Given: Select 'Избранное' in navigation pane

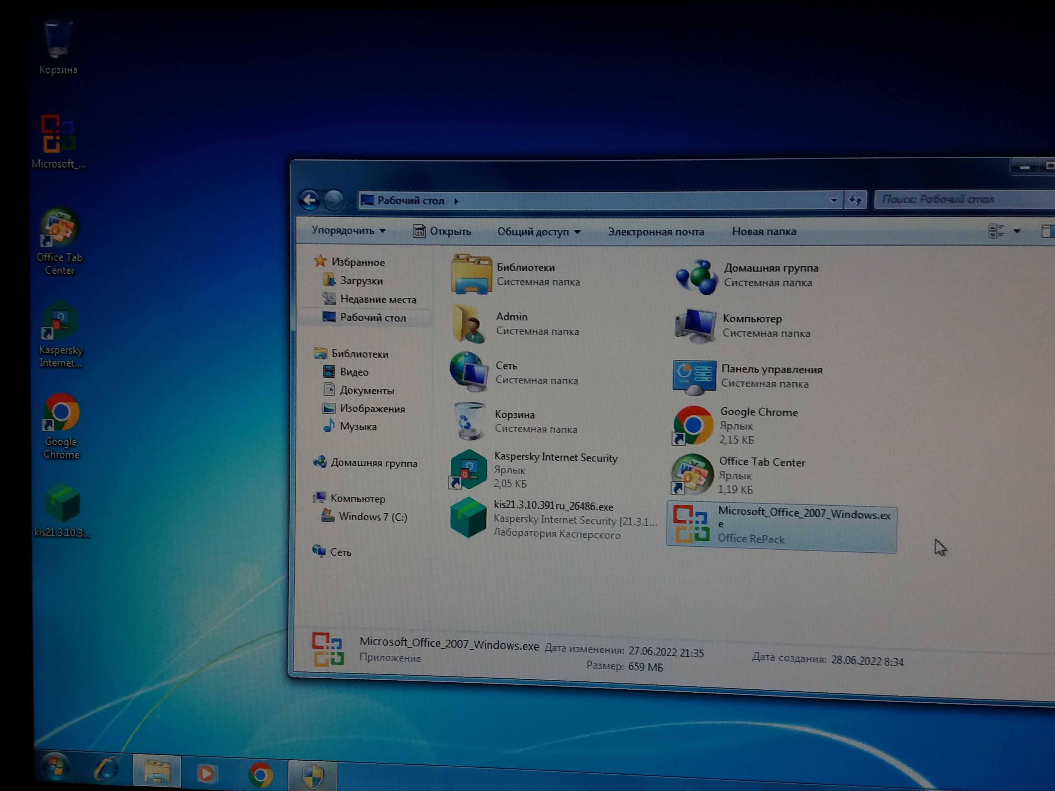Looking at the screenshot, I should [350, 262].
